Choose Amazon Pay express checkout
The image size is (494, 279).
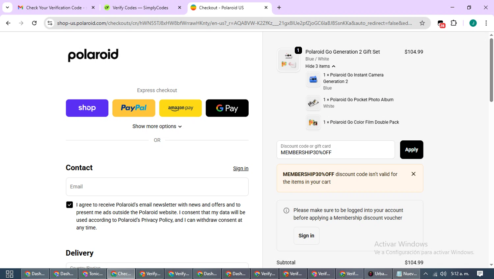click(x=180, y=108)
